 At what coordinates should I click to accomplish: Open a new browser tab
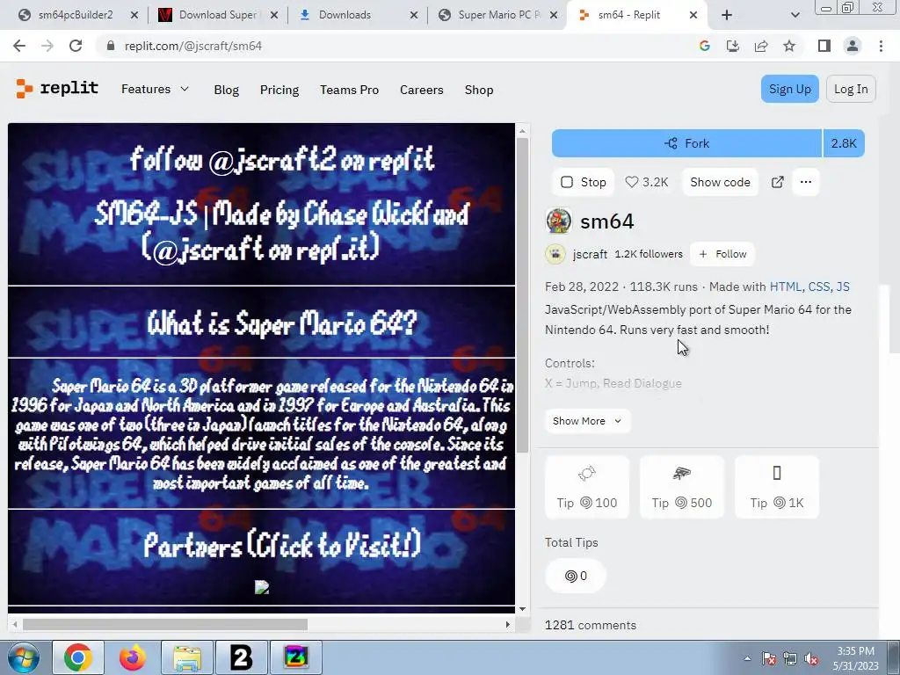point(727,15)
